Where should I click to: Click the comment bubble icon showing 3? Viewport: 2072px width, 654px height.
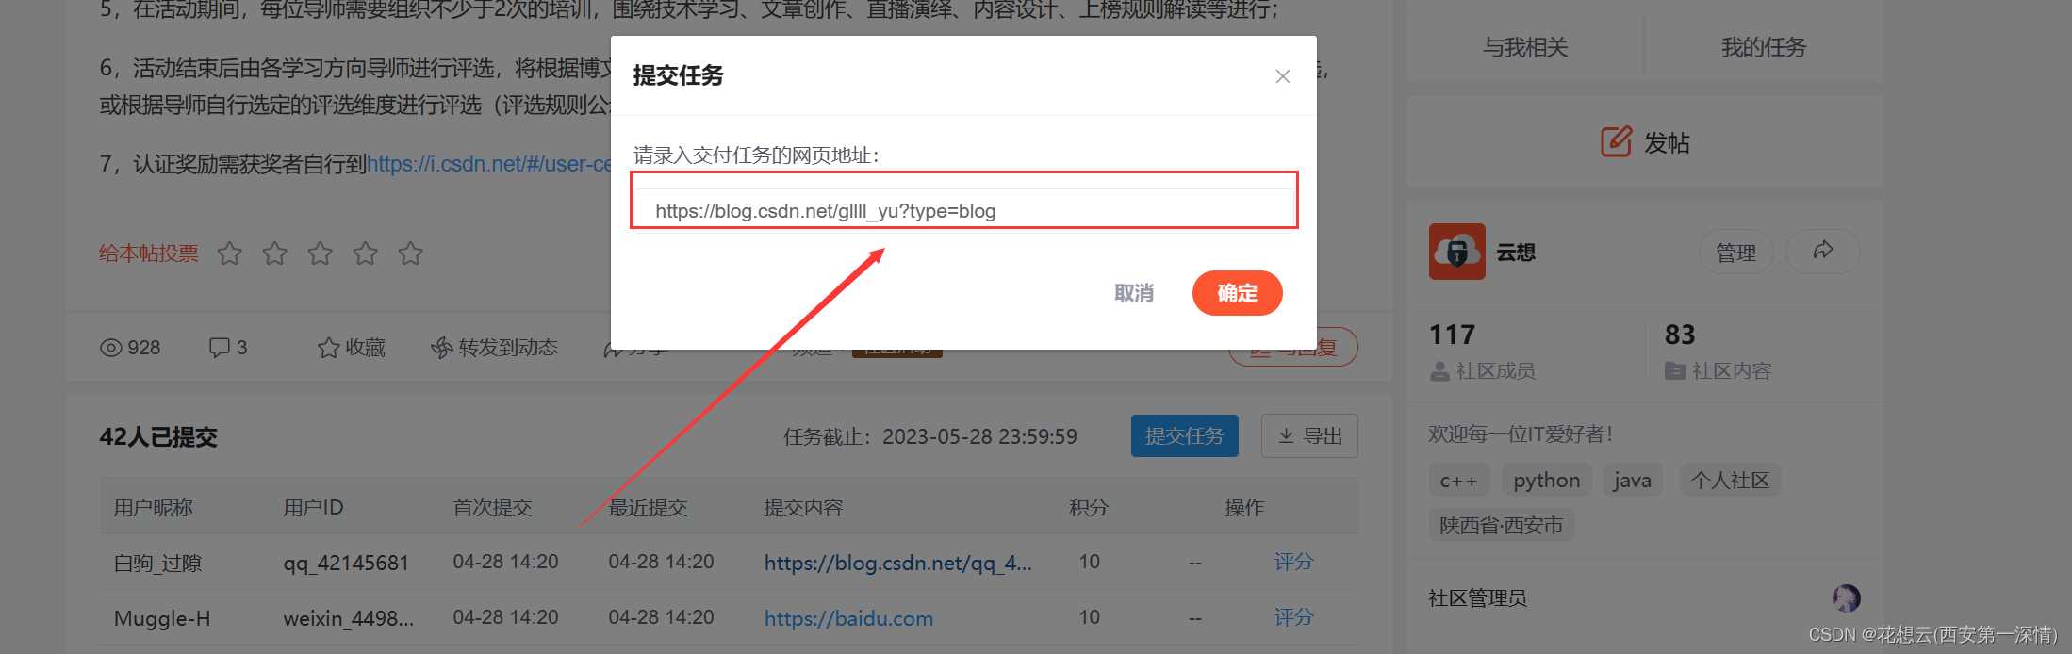pos(219,348)
